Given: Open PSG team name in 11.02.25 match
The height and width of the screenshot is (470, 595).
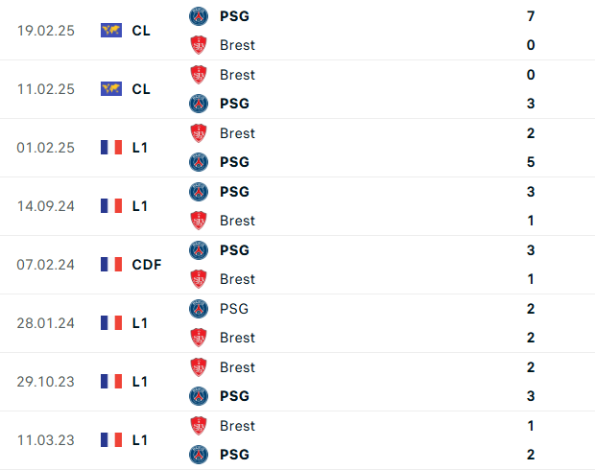Looking at the screenshot, I should (x=234, y=103).
